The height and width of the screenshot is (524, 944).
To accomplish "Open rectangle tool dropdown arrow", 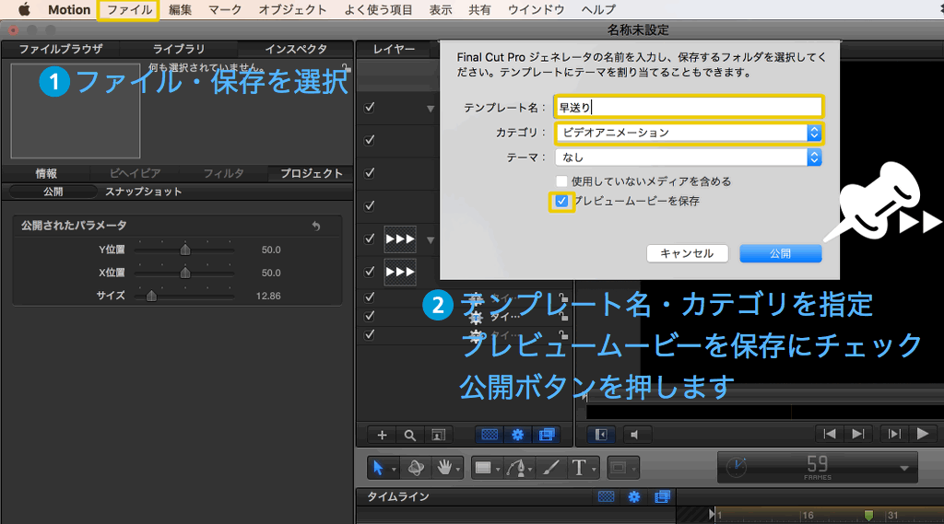I will [x=499, y=470].
